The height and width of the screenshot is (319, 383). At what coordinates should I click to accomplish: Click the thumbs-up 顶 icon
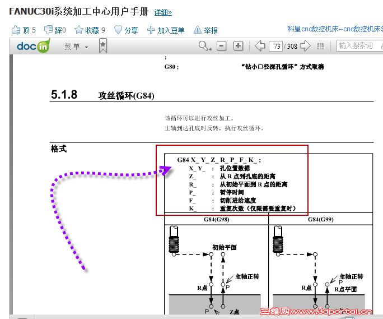(16, 30)
